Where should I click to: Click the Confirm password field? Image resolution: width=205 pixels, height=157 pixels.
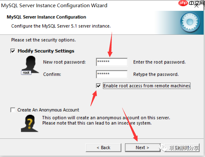pyautogui.click(x=112, y=74)
